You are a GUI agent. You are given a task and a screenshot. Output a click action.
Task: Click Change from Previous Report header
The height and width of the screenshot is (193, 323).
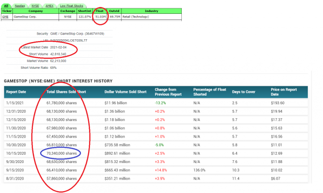click(x=168, y=92)
